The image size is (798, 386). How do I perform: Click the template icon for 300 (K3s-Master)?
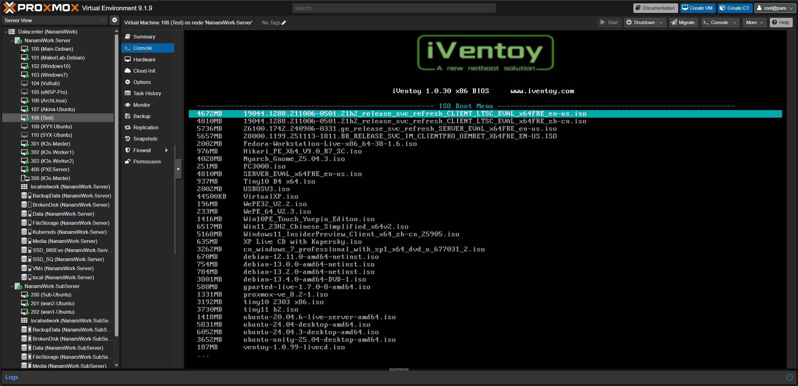25,178
